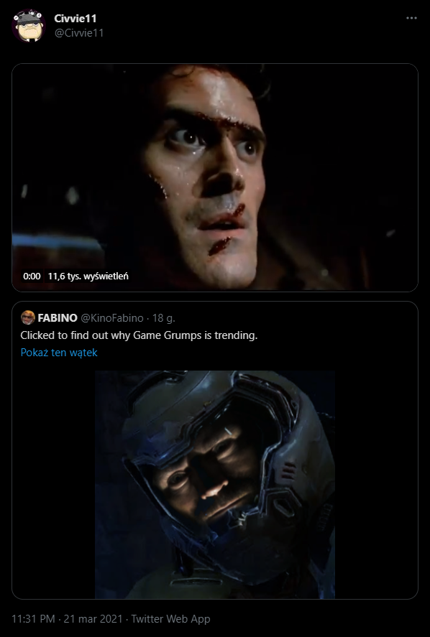430x637 pixels.
Task: Click the Civvie11 profile avatar
Action: pos(28,26)
